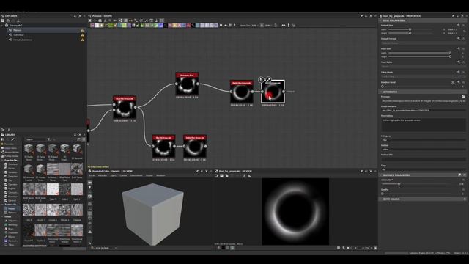The width and height of the screenshot is (469, 264).
Task: Open the package folder icon in Attributes
Action: tap(463, 96)
